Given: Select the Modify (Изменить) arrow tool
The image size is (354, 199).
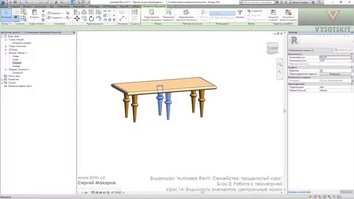Looking at the screenshot, I should click(6, 15).
